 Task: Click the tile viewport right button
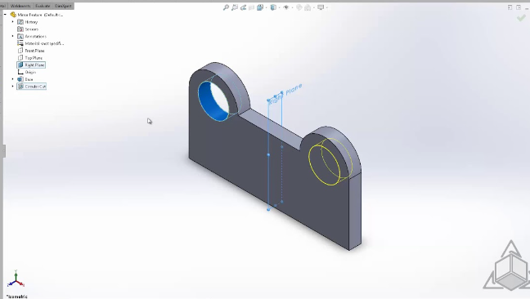point(519,7)
